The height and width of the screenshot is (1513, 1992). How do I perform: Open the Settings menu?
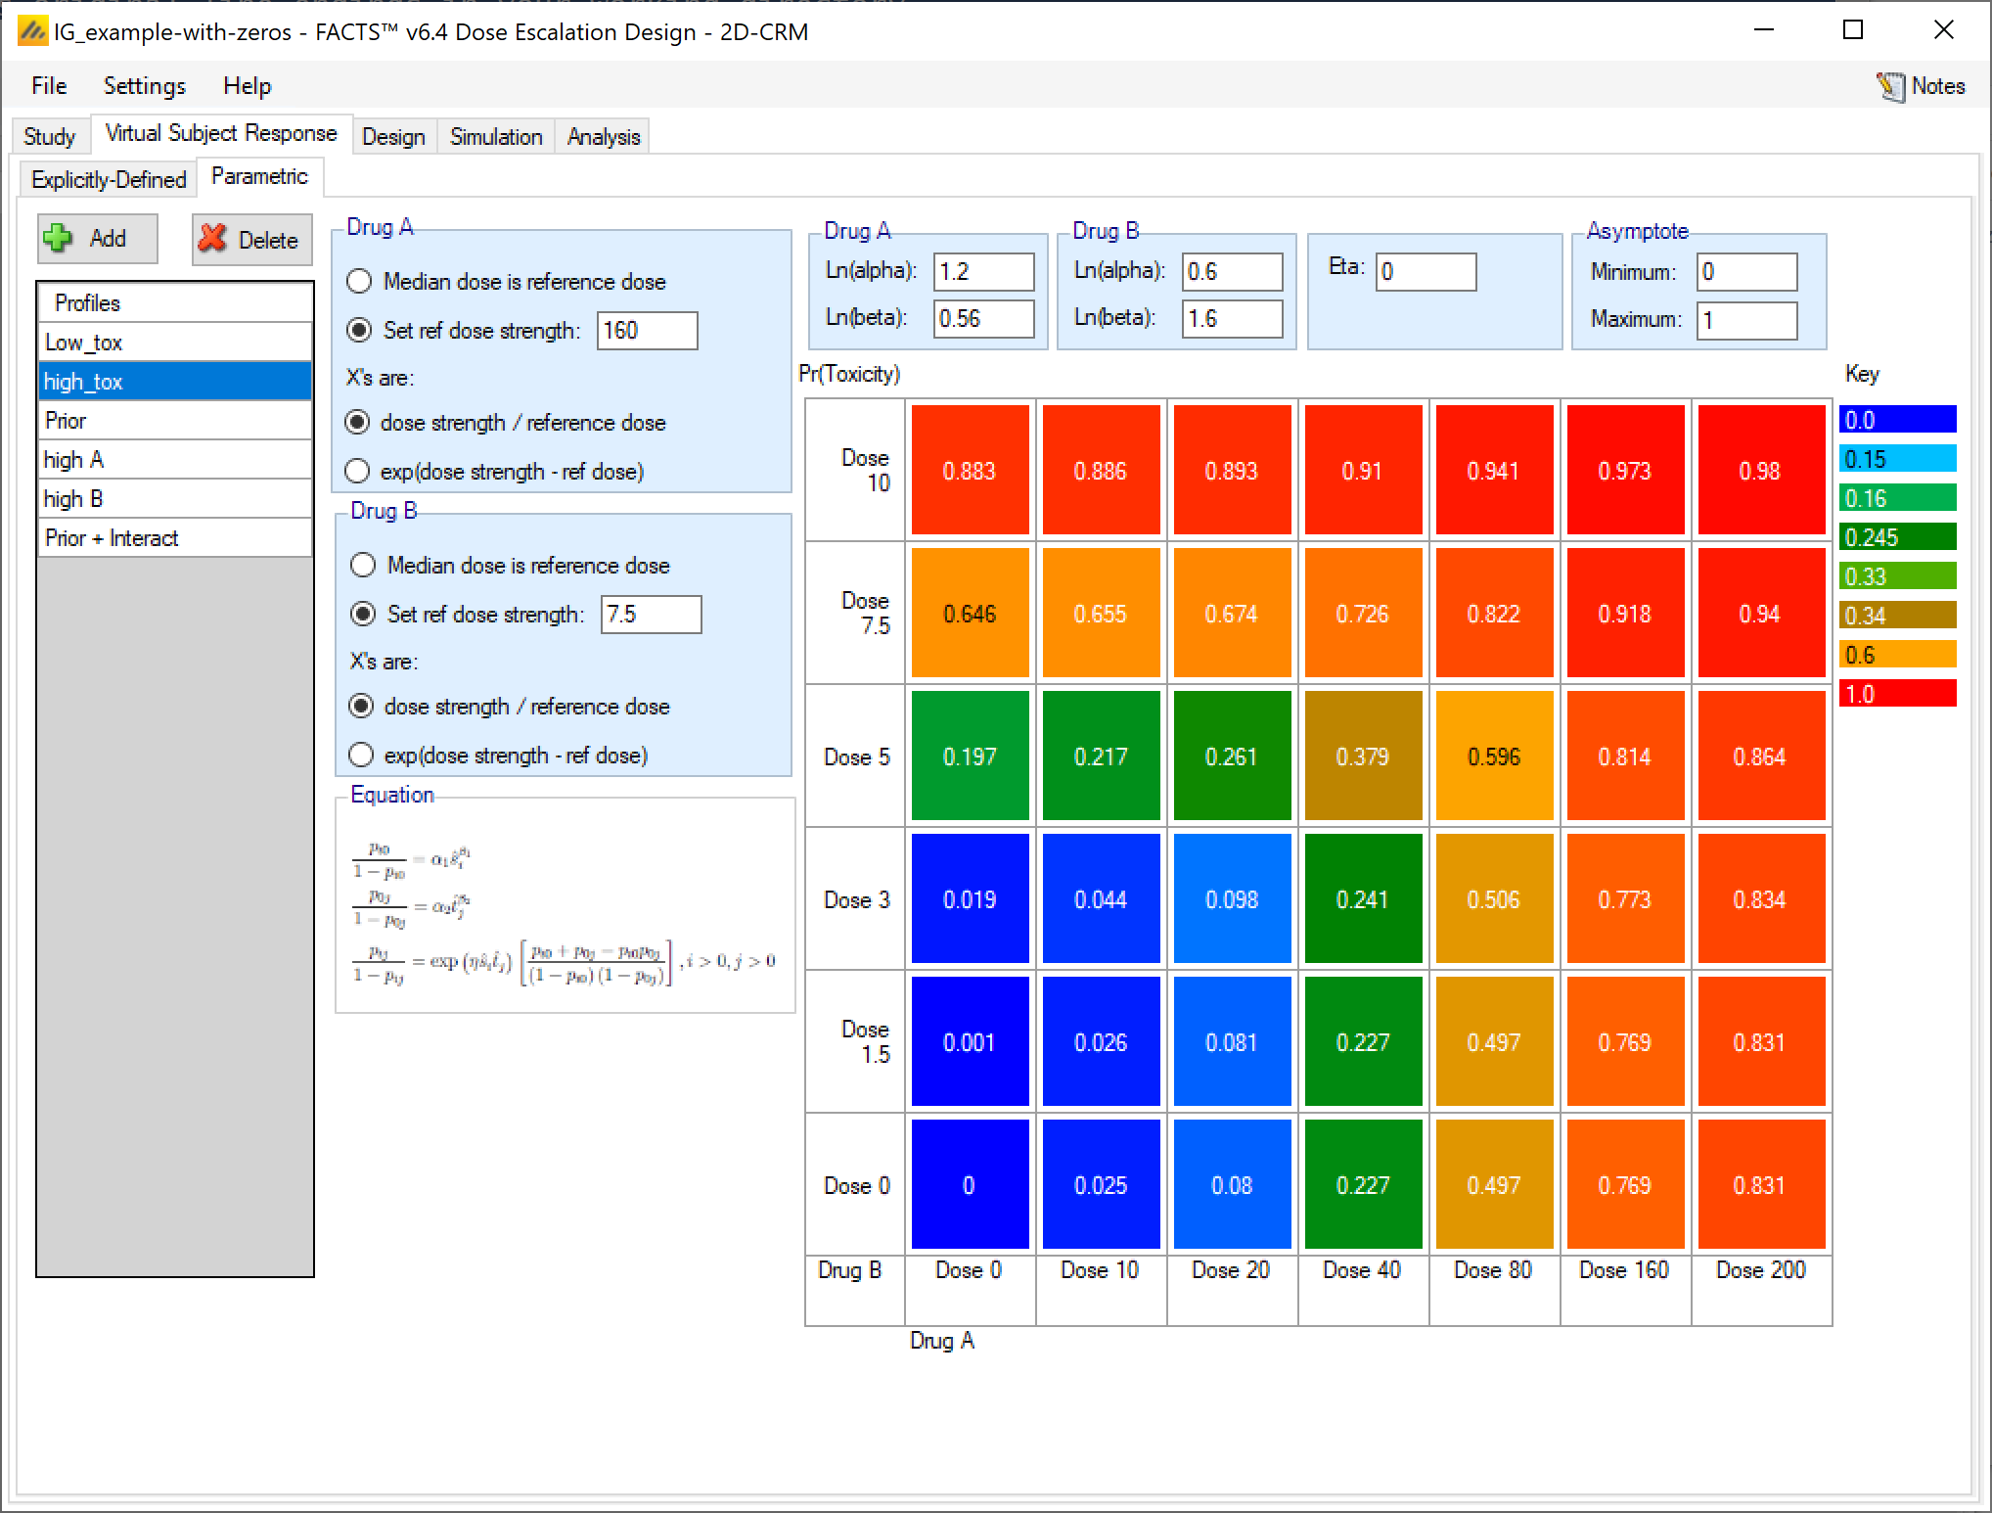(145, 86)
